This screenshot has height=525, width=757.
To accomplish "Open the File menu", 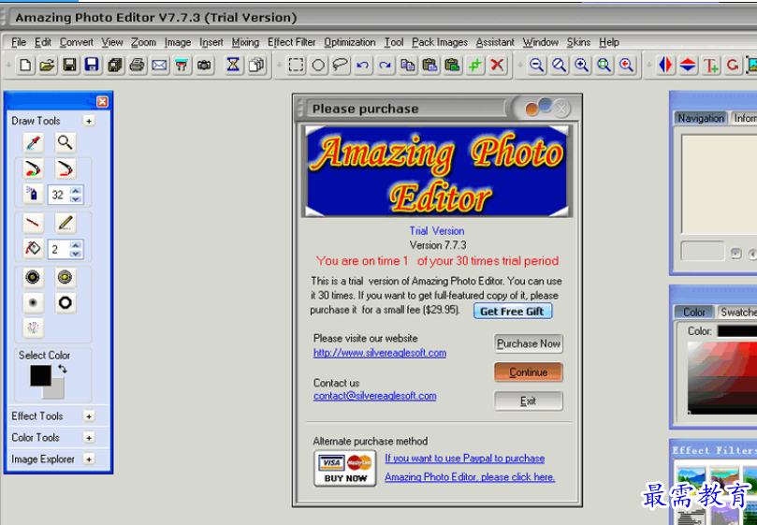I will point(19,42).
